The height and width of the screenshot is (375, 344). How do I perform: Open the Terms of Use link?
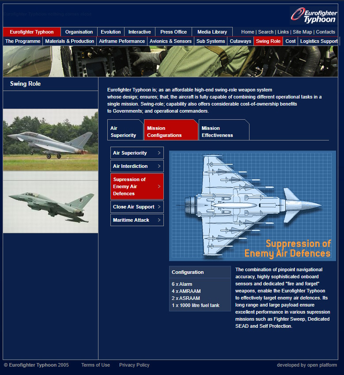96,365
